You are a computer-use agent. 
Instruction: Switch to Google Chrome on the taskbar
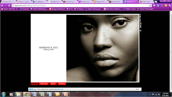(27, 94)
